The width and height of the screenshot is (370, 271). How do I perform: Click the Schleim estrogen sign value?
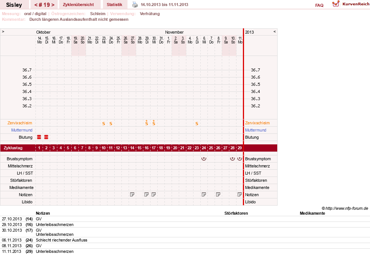point(98,14)
